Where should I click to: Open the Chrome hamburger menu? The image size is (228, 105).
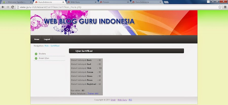click(225, 7)
